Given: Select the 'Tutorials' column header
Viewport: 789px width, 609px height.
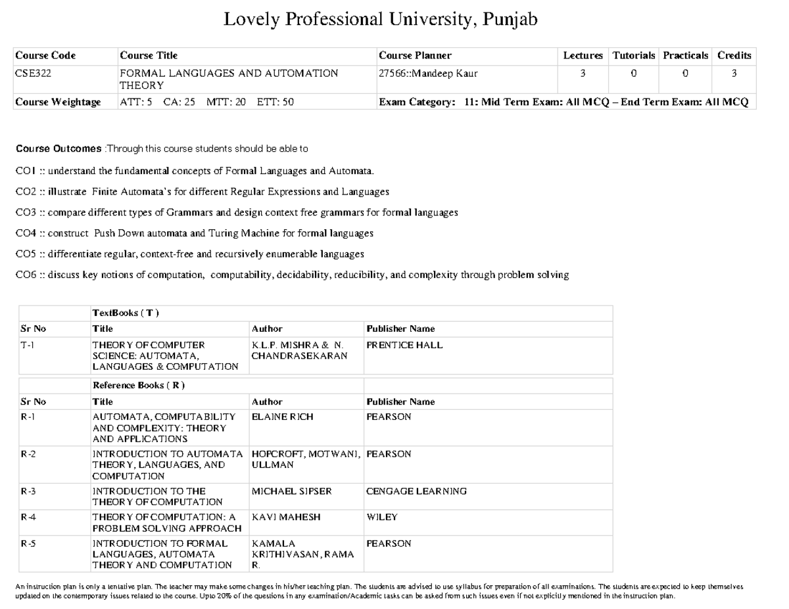Looking at the screenshot, I should click(x=634, y=56).
